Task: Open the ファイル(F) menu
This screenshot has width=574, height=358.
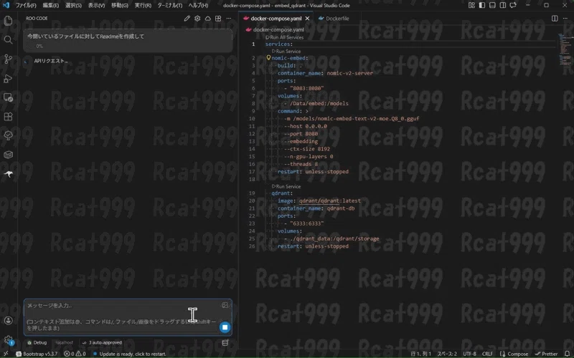Action: pos(26,6)
